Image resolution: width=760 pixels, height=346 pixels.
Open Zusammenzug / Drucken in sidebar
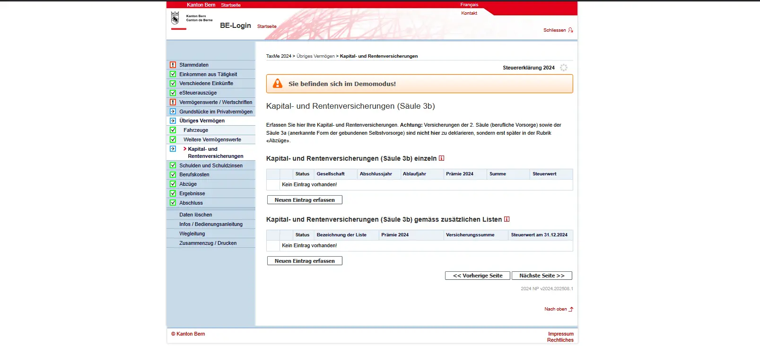pyautogui.click(x=208, y=243)
